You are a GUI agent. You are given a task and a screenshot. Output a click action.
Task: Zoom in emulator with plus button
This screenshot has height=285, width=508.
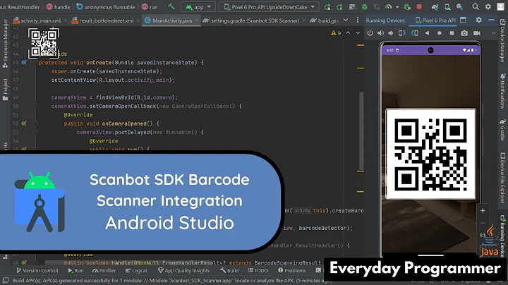tap(483, 210)
